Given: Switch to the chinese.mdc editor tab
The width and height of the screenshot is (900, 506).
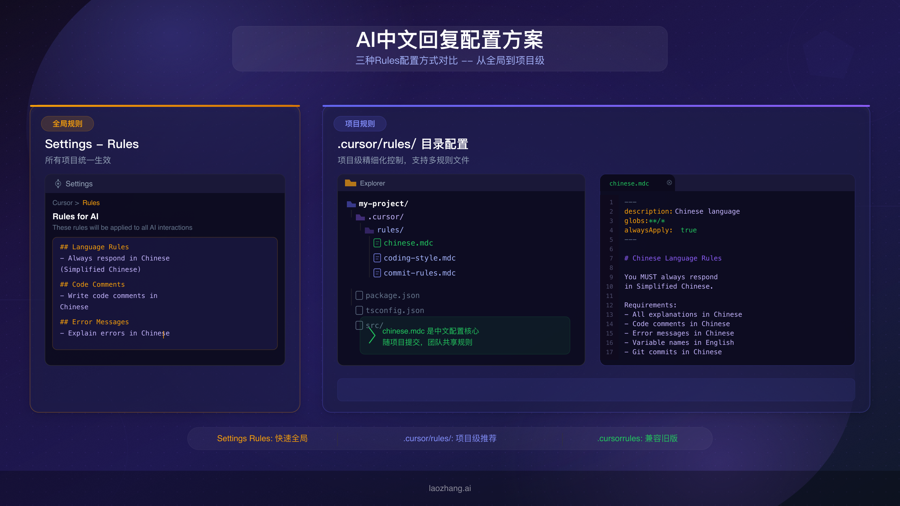Looking at the screenshot, I should (629, 183).
